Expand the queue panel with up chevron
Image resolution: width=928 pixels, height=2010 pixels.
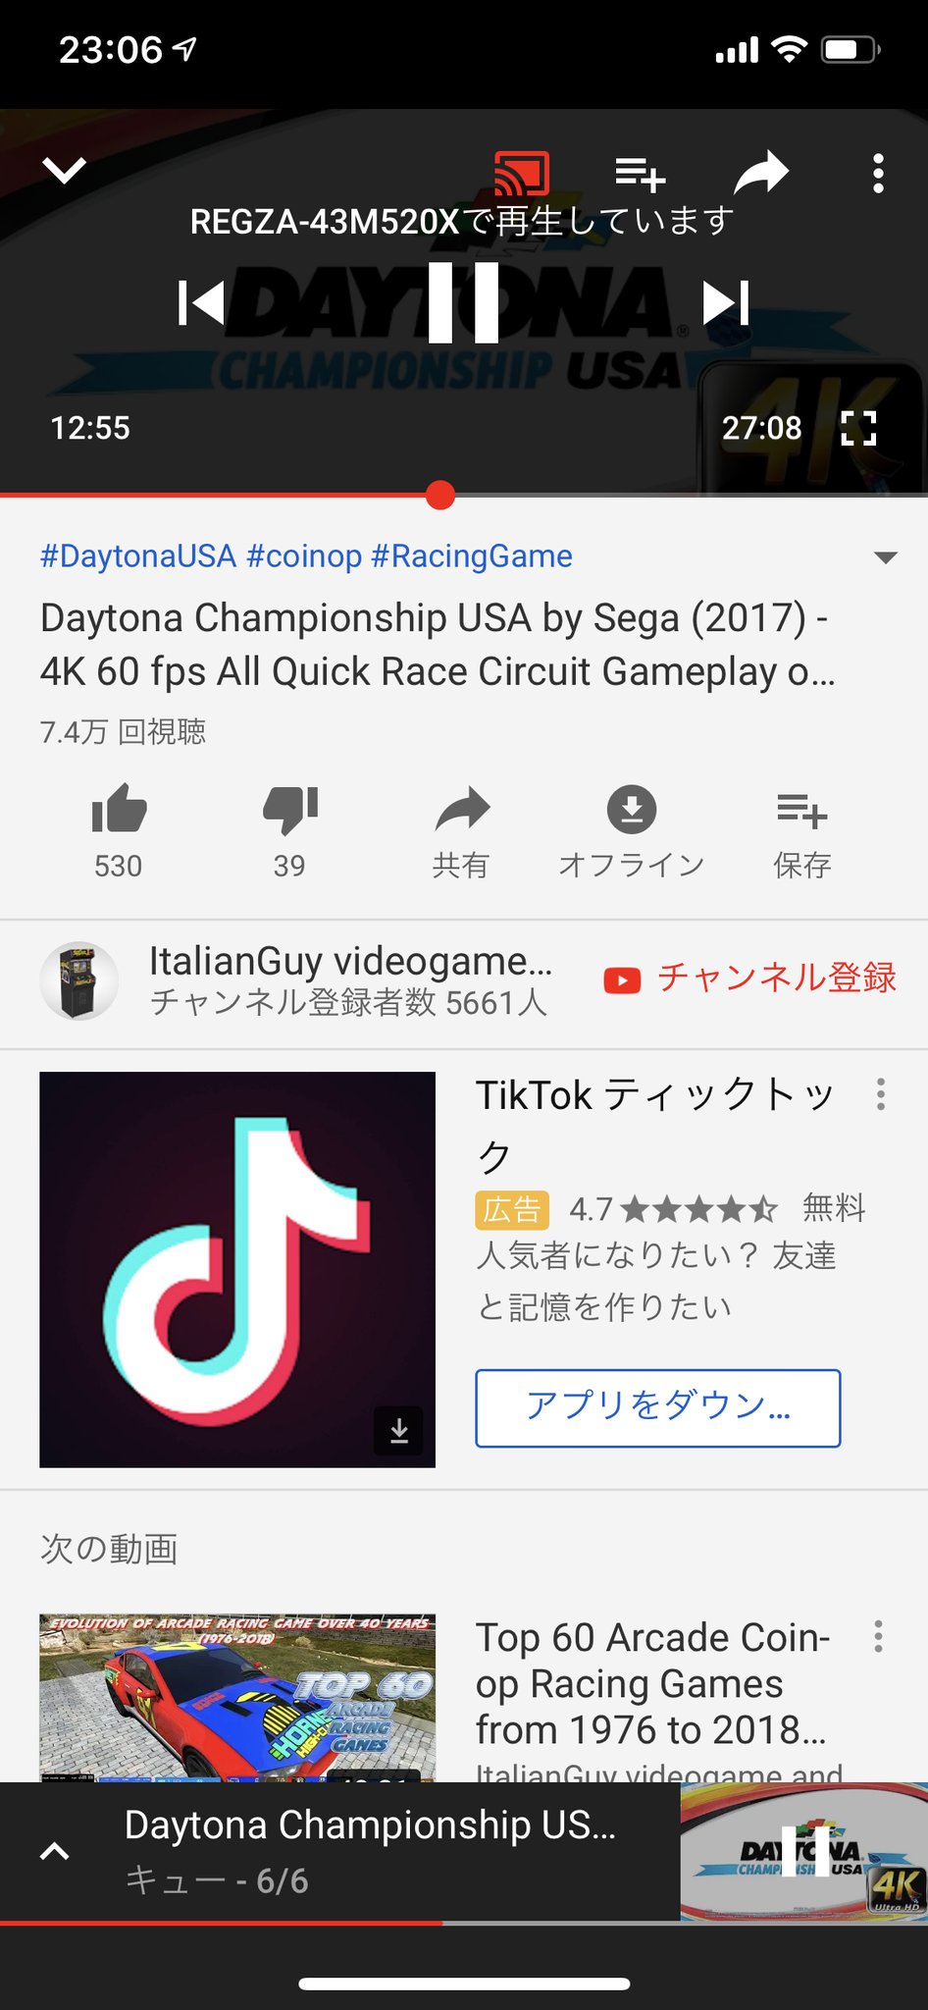[55, 1851]
